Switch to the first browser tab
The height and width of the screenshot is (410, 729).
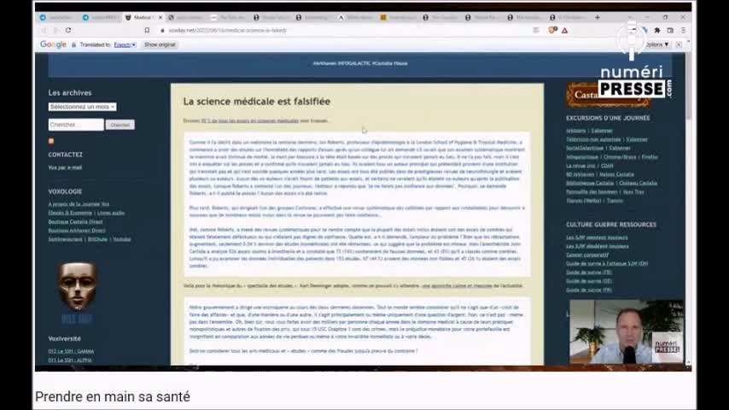pyautogui.click(x=56, y=17)
